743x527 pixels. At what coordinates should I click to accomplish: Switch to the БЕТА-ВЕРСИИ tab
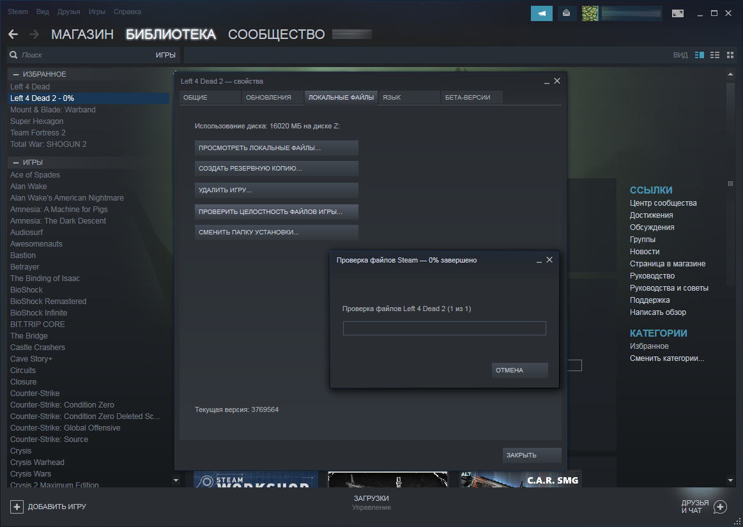471,98
